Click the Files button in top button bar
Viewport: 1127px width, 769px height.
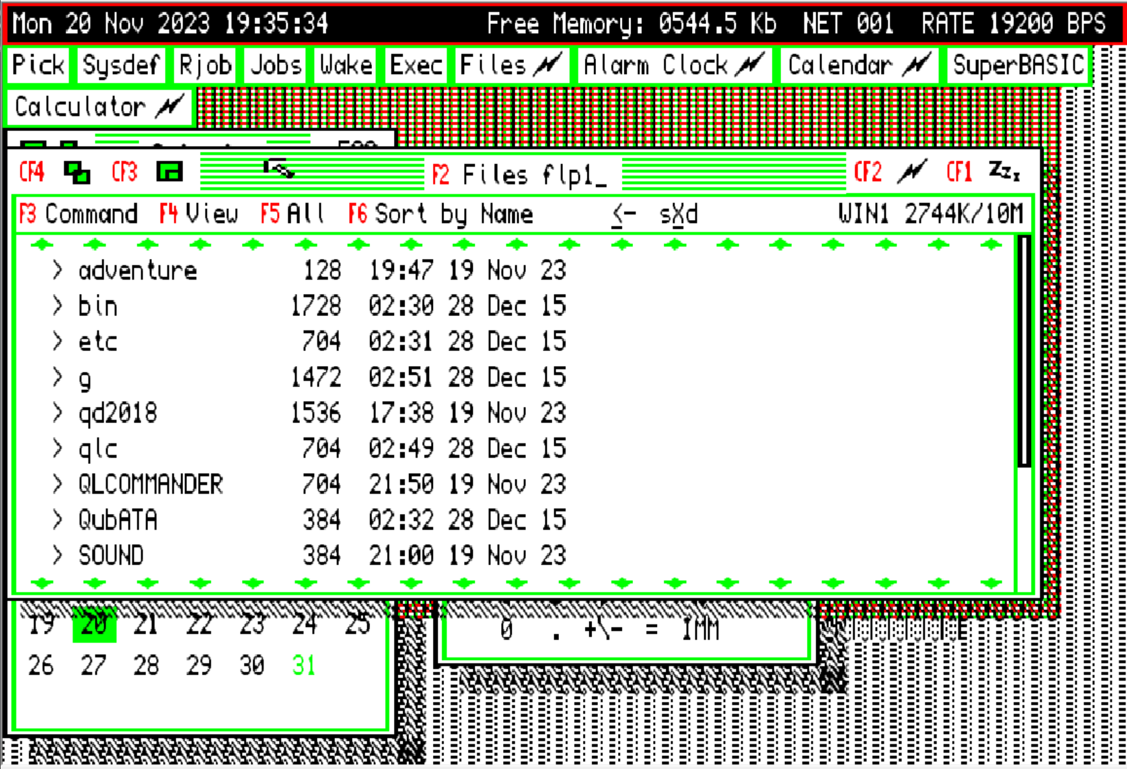tap(511, 66)
